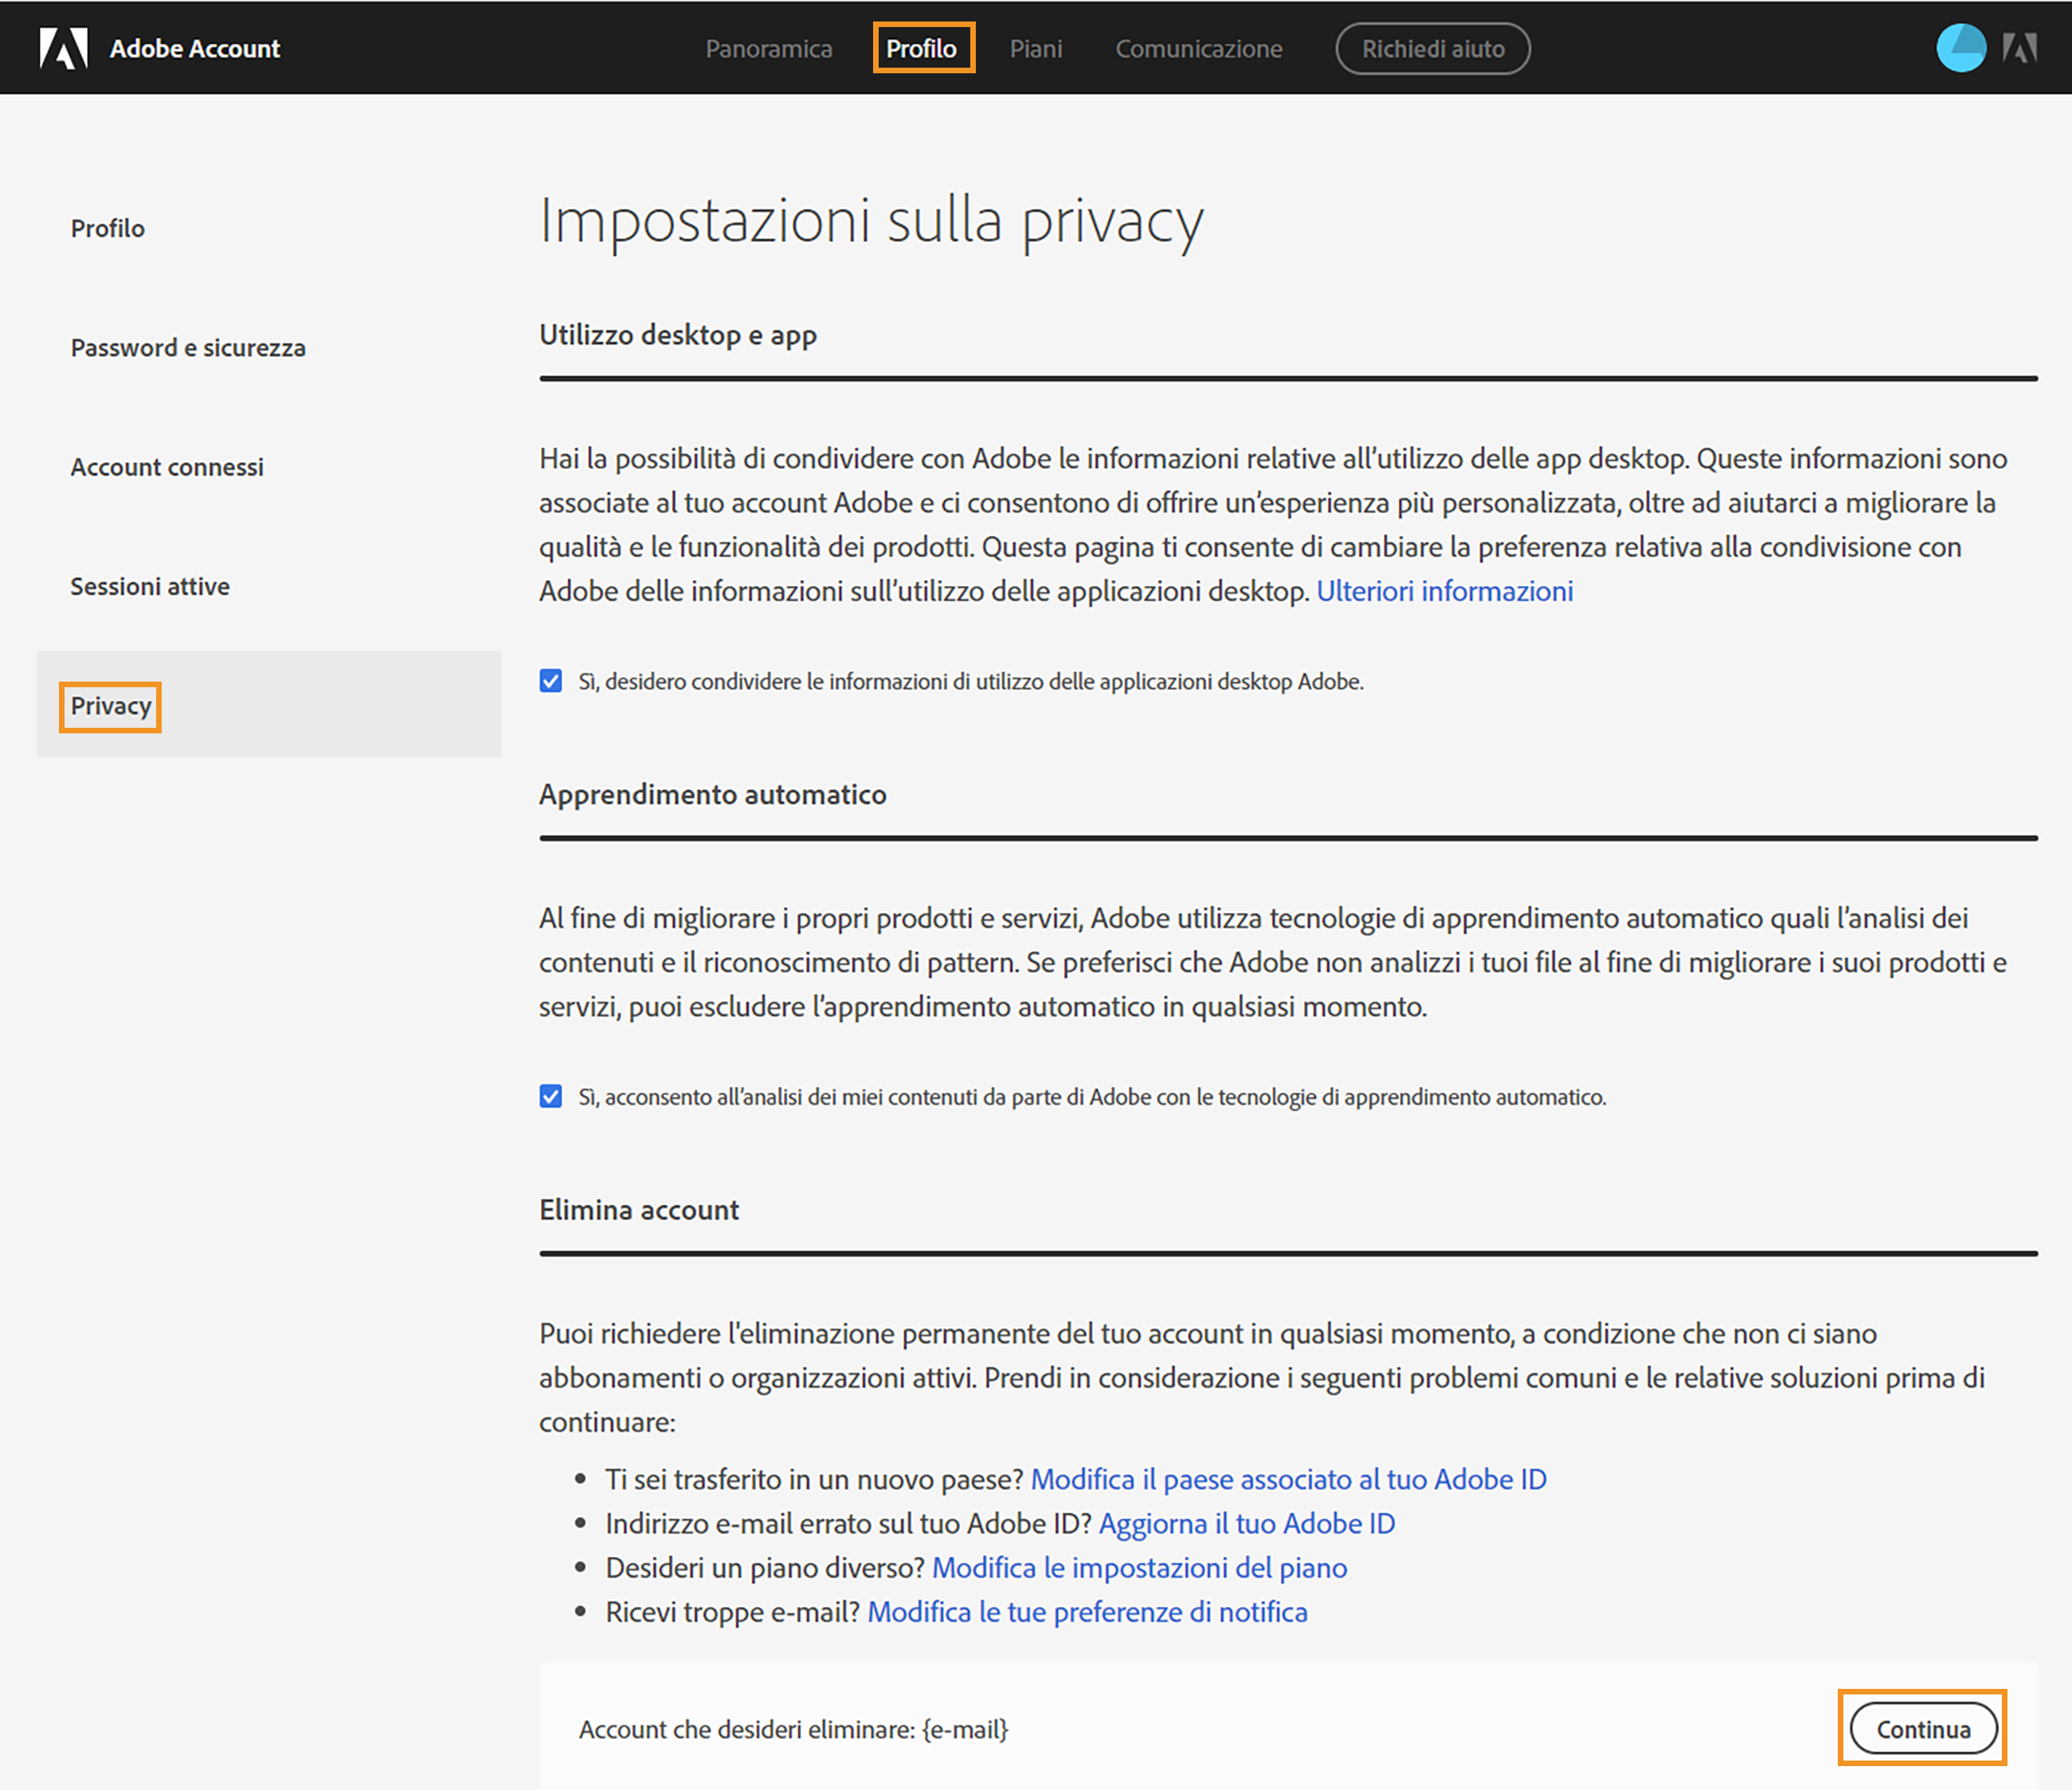This screenshot has width=2072, height=1790.
Task: Click Modifica le impostazioni del piano
Action: coord(1139,1567)
